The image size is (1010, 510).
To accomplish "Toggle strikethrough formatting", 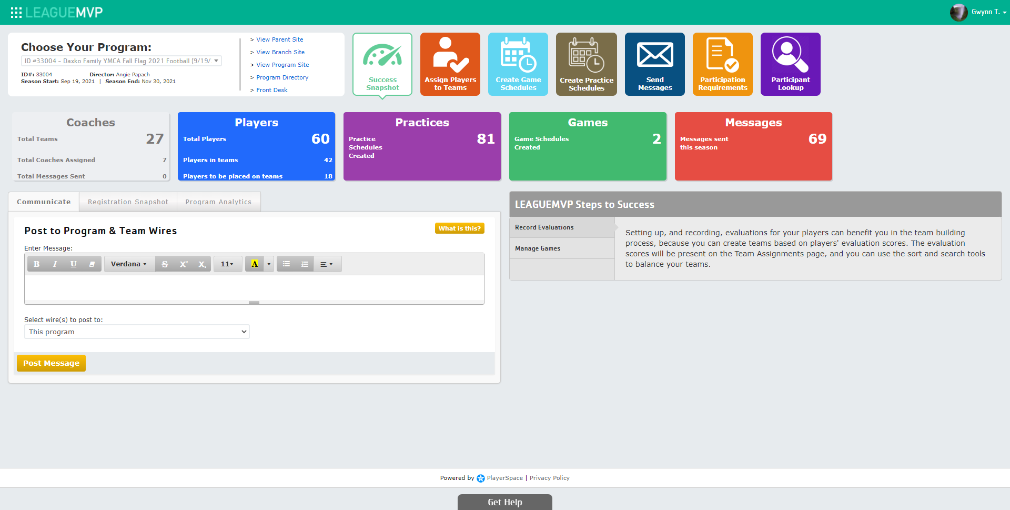I will [x=165, y=264].
